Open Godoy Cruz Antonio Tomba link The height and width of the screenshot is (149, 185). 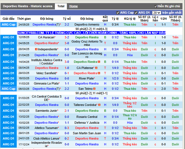point(87,43)
